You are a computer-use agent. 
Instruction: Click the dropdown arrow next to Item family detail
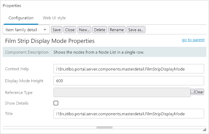(x=45, y=30)
